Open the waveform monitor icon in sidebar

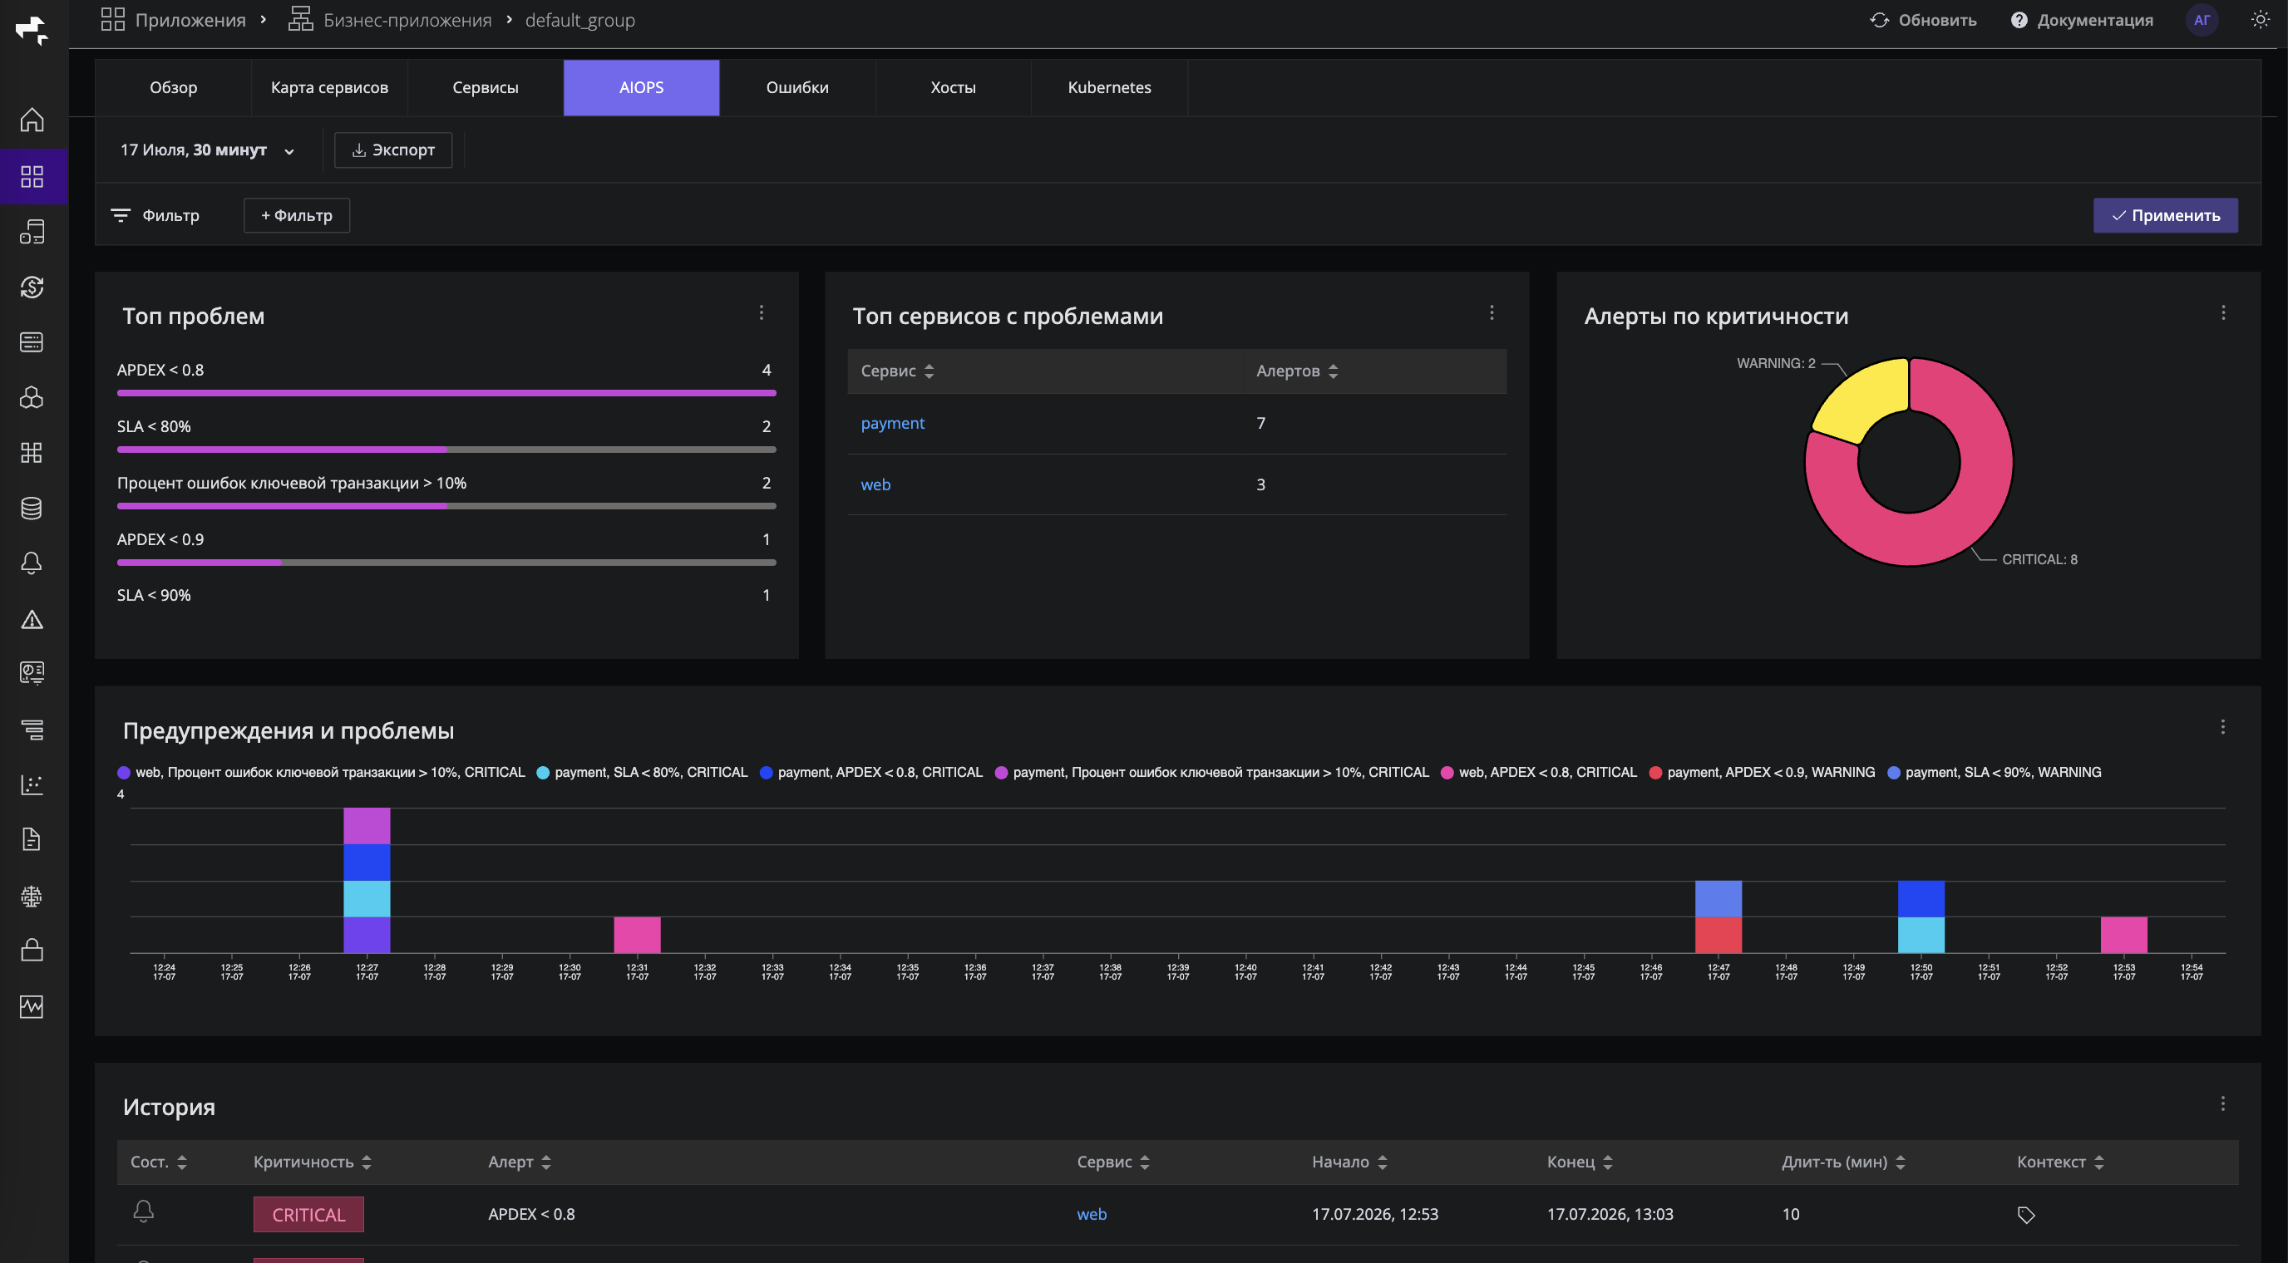point(32,1005)
